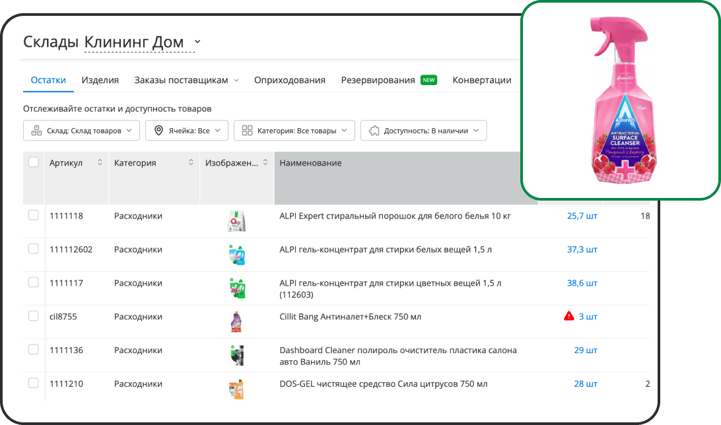The image size is (721, 425).
Task: Expand the Клининг Дом warehouse dropdown
Action: (197, 42)
